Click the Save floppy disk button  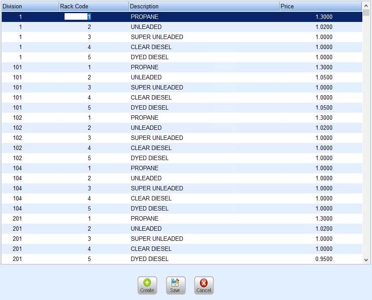tap(176, 286)
